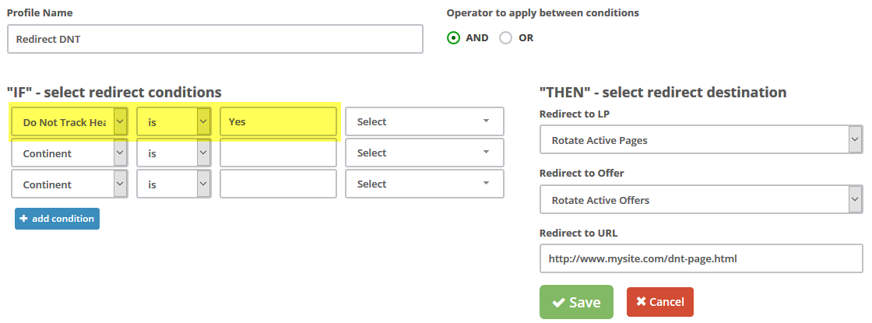Click the add condition button

57,219
